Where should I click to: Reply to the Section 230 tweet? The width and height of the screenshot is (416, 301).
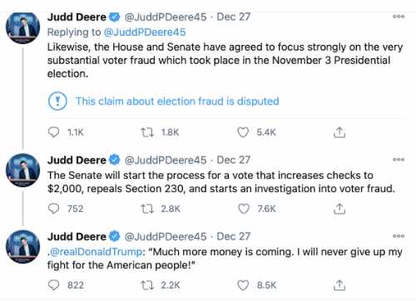(x=53, y=209)
